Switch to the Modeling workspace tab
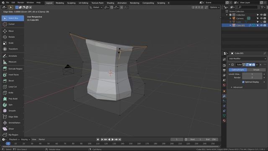This screenshot has height=151, width=268. pyautogui.click(x=59, y=3)
